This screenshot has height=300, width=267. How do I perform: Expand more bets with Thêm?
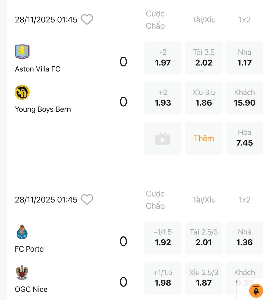(x=204, y=138)
